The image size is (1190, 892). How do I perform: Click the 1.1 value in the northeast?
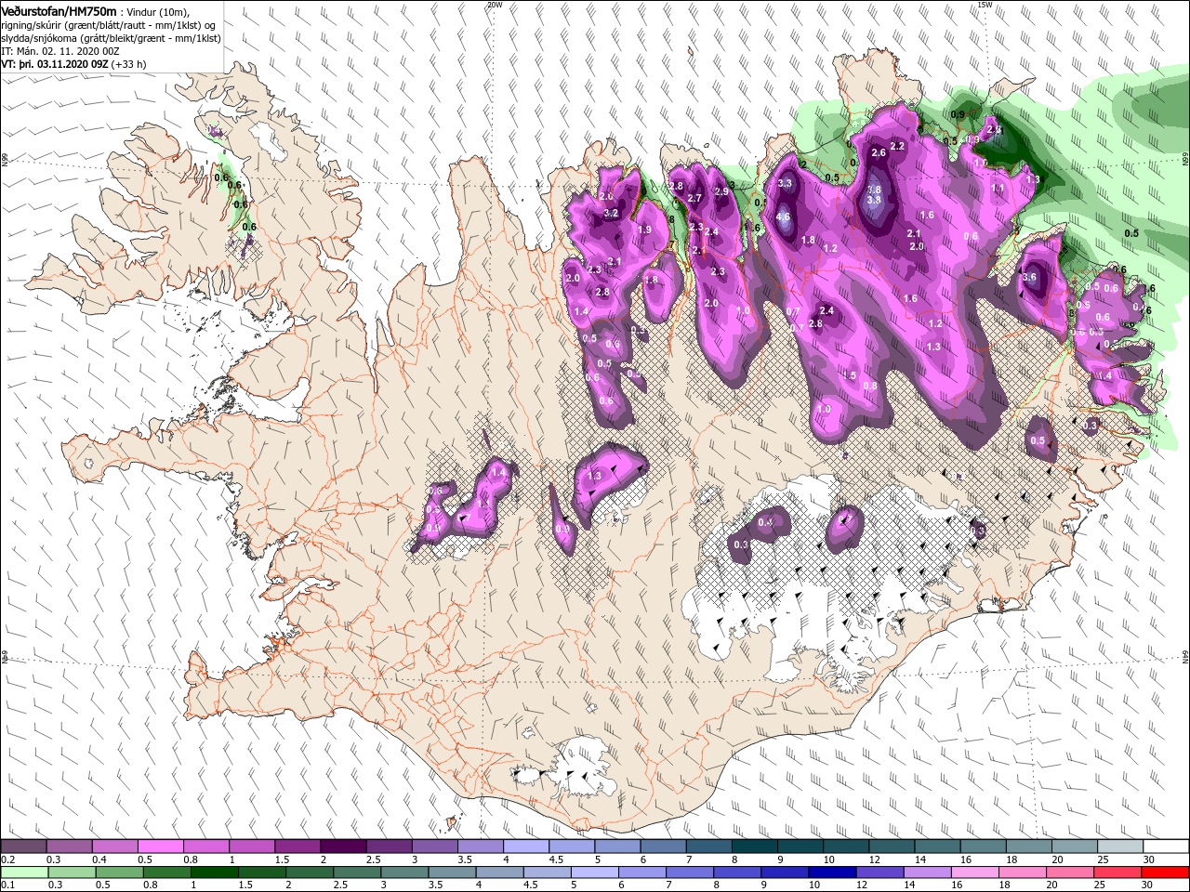point(998,188)
